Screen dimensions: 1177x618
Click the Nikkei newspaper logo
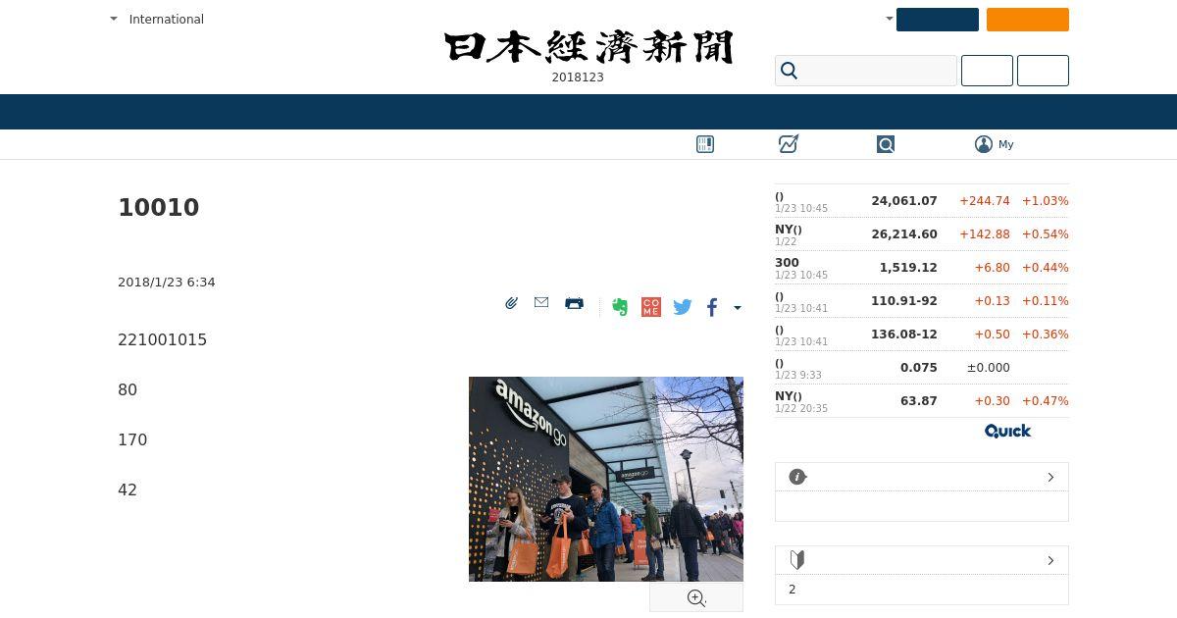[588, 47]
